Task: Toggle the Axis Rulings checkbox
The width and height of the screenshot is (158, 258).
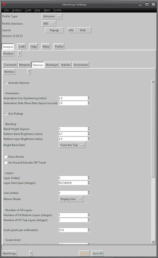Action: pos(6,114)
